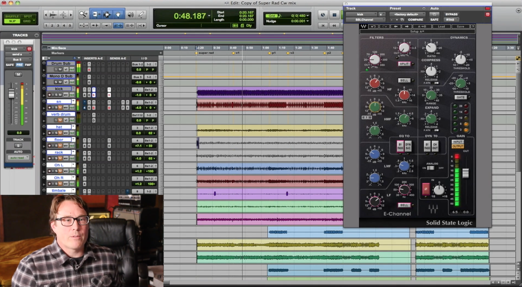522x287 pixels.
Task: Toggle SPLIT filter button in E-Channel
Action: tap(404, 64)
